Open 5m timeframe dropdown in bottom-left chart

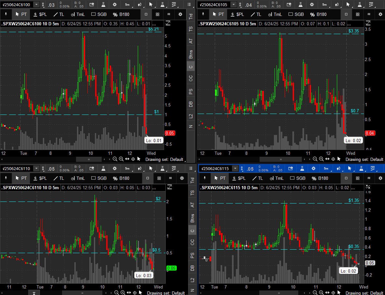click(x=127, y=168)
